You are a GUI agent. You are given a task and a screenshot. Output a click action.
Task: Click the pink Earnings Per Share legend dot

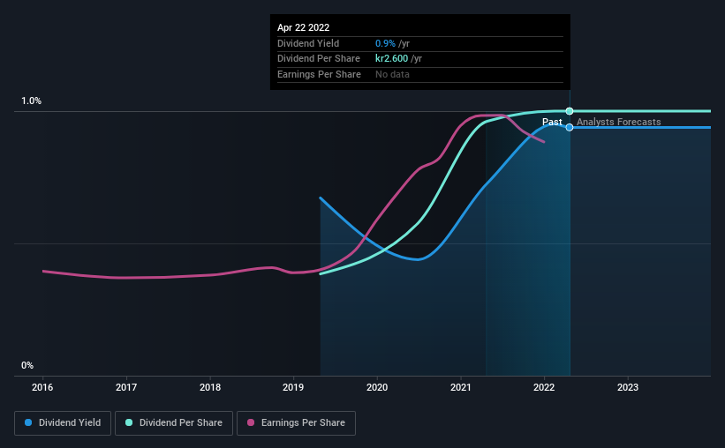(x=251, y=422)
